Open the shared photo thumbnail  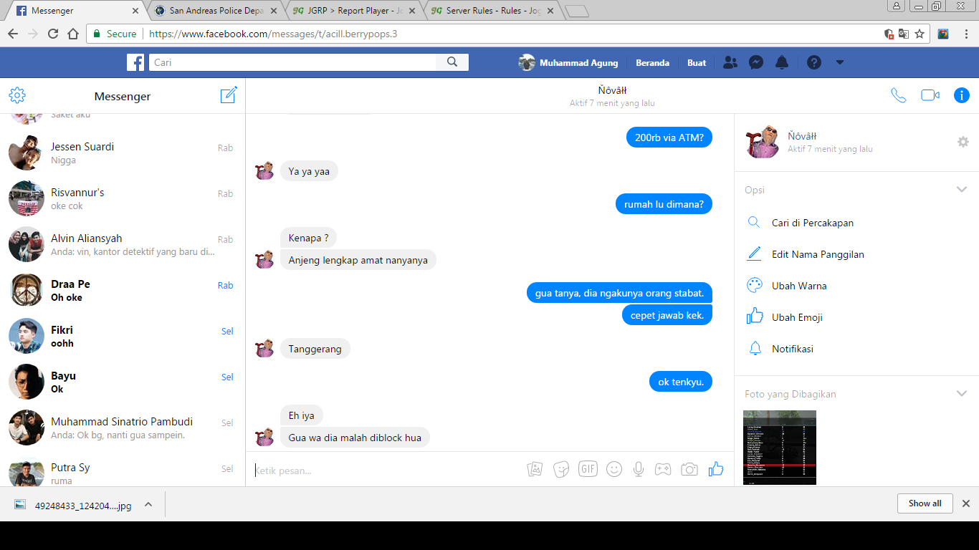(x=780, y=448)
